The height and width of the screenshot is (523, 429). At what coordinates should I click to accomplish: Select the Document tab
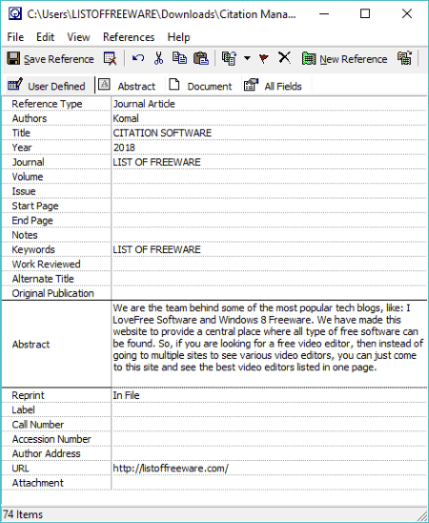(200, 86)
